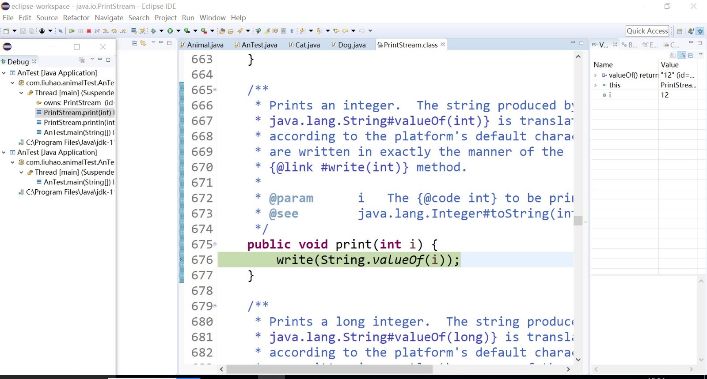Switch to the Animal.java tab
Image resolution: width=707 pixels, height=379 pixels.
[x=202, y=45]
